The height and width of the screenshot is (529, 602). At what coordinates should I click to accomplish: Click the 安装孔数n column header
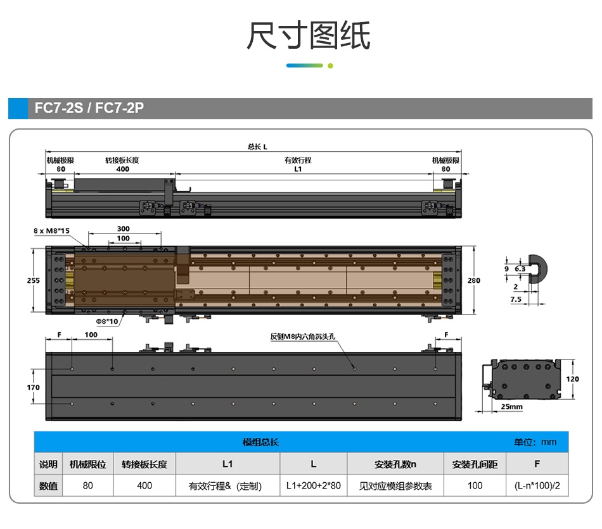click(395, 464)
